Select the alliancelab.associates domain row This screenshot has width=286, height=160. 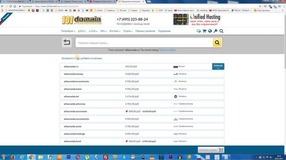click(142, 112)
